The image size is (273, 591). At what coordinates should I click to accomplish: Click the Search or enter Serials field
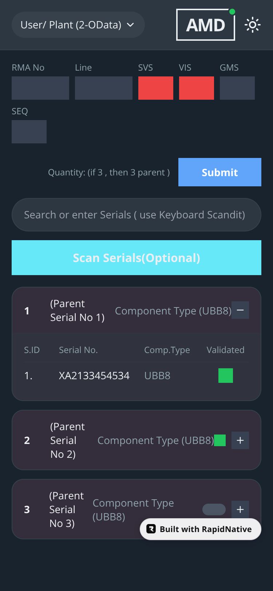136,215
